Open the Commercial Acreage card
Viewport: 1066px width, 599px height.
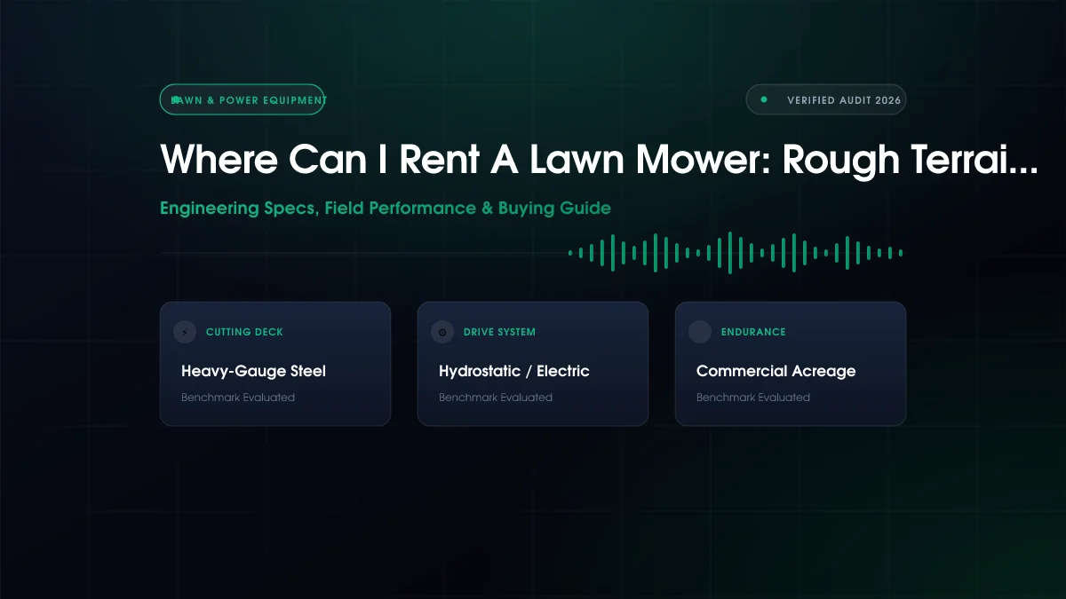pyautogui.click(x=791, y=364)
